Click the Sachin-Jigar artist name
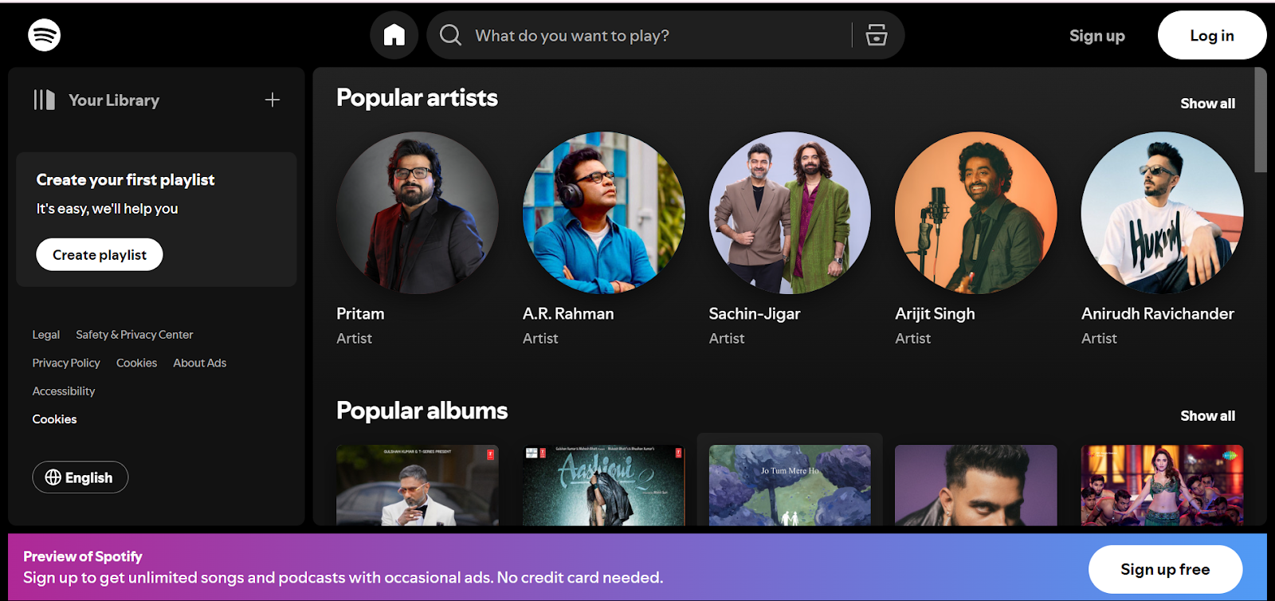 pyautogui.click(x=755, y=314)
